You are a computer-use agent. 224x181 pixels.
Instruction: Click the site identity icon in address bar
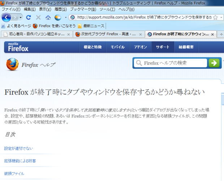72,17
